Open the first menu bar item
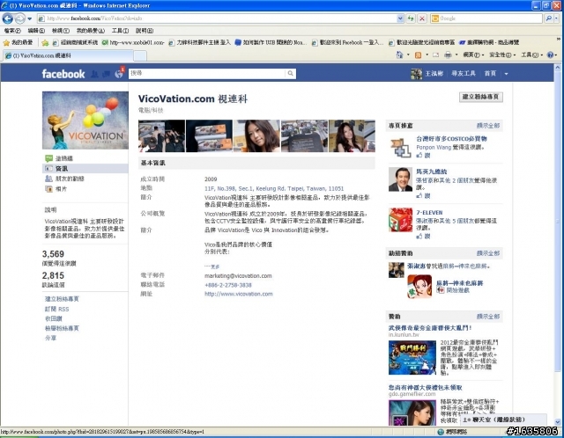Image resolution: width=564 pixels, height=438 pixels. (x=12, y=31)
